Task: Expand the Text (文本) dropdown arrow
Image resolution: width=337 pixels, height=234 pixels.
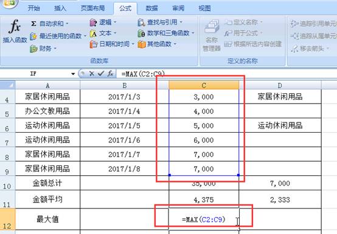Action: [x=115, y=33]
